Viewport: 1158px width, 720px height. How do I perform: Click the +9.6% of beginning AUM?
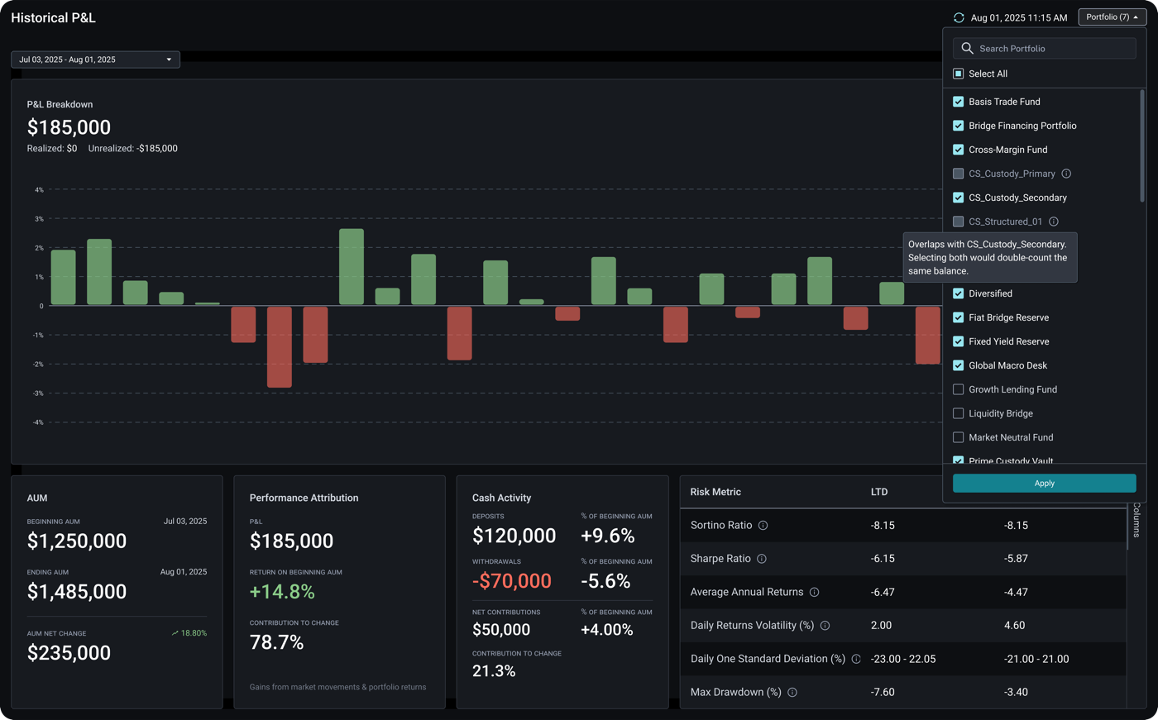click(x=608, y=536)
